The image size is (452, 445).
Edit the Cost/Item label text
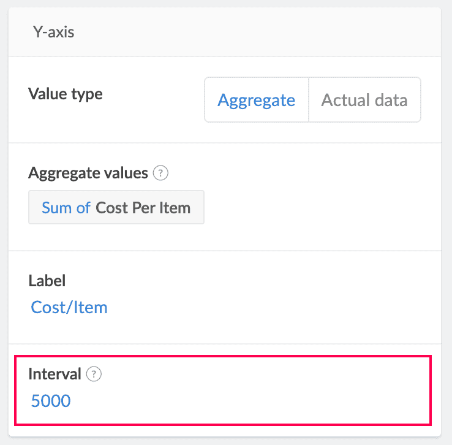[x=69, y=307]
